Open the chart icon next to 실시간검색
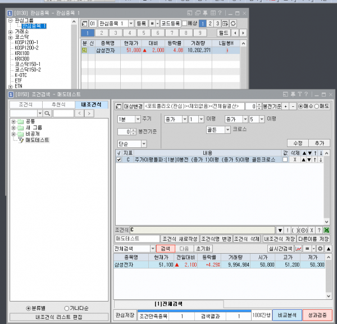This screenshot has width=337, height=324. point(298,249)
